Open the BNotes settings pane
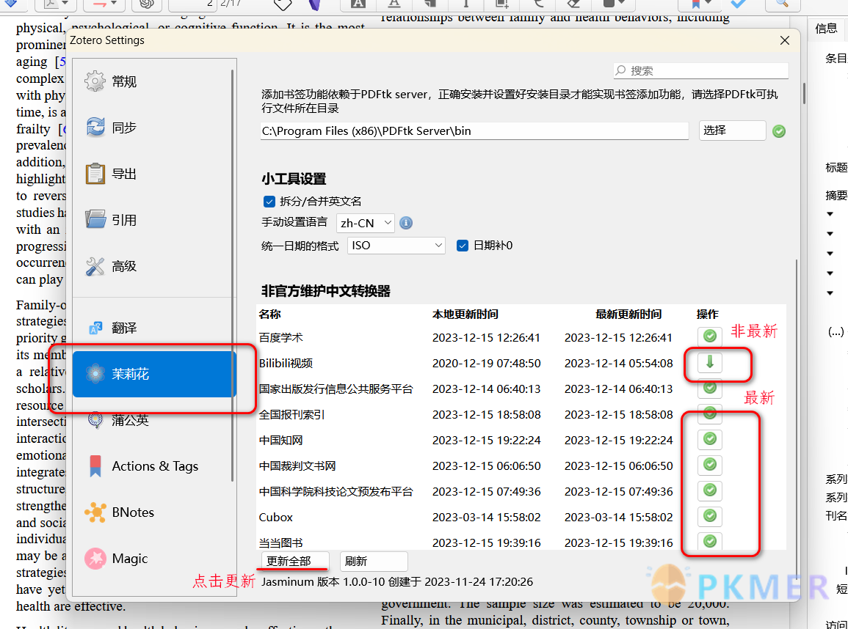 pyautogui.click(x=154, y=512)
